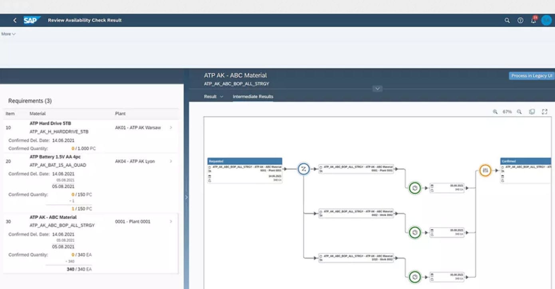This screenshot has height=289, width=555.
Task: Zoom in on the availability check diagram
Action: click(x=496, y=112)
